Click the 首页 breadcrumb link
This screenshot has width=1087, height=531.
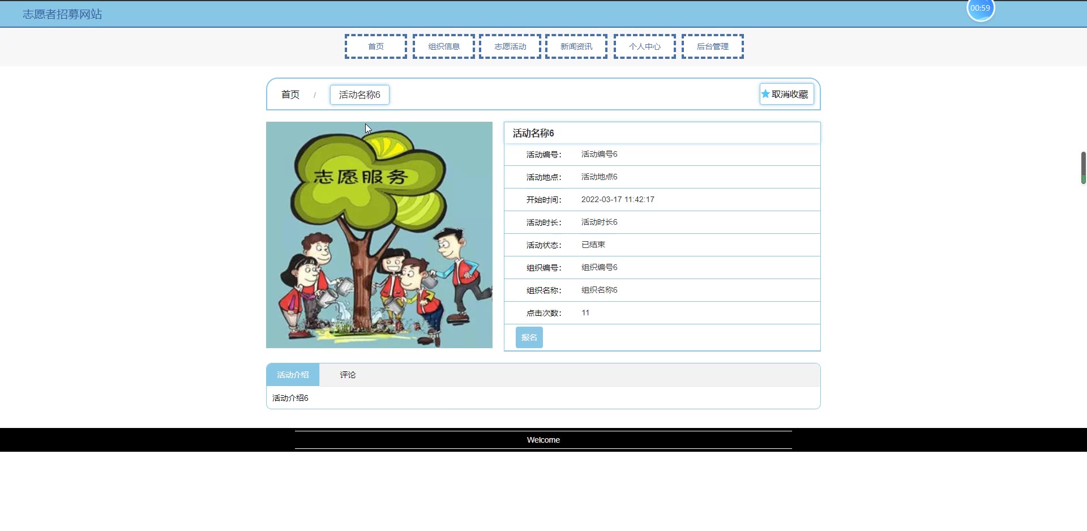290,95
